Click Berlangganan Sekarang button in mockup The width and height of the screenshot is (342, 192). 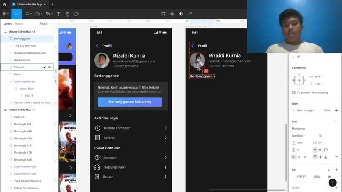tap(130, 102)
